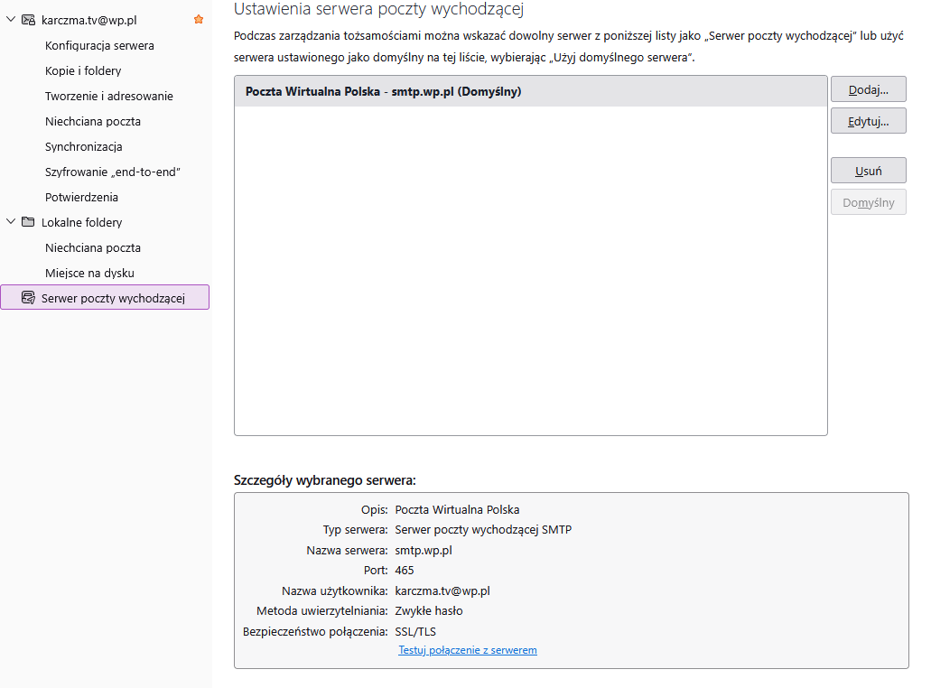Click the Dodaj... button
931x688 pixels.
[x=868, y=89]
